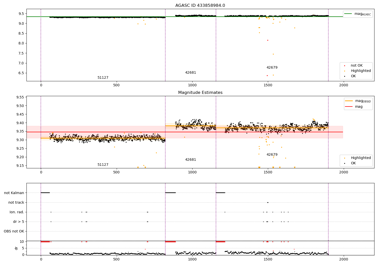
Task: Click the orange highlighted point near magnitude 7.45
Action: pos(273,54)
